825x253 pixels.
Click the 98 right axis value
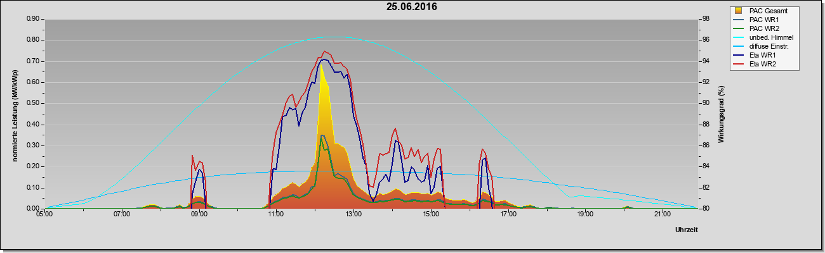click(704, 19)
